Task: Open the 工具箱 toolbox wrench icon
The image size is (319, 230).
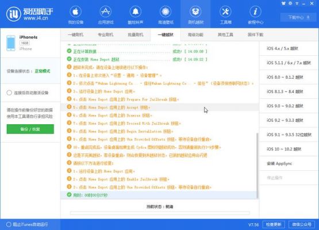Action: [225, 12]
